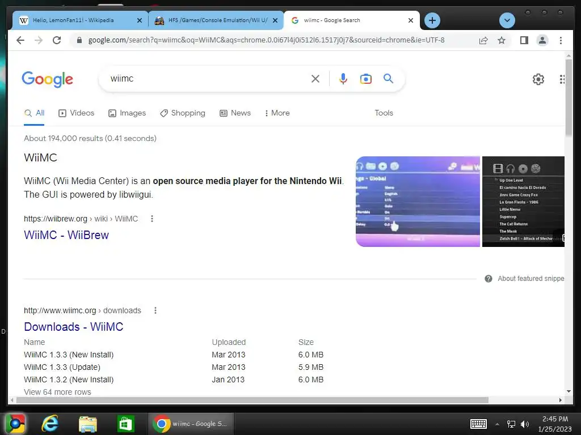Reload the current page
This screenshot has width=581, height=435.
pyautogui.click(x=57, y=40)
